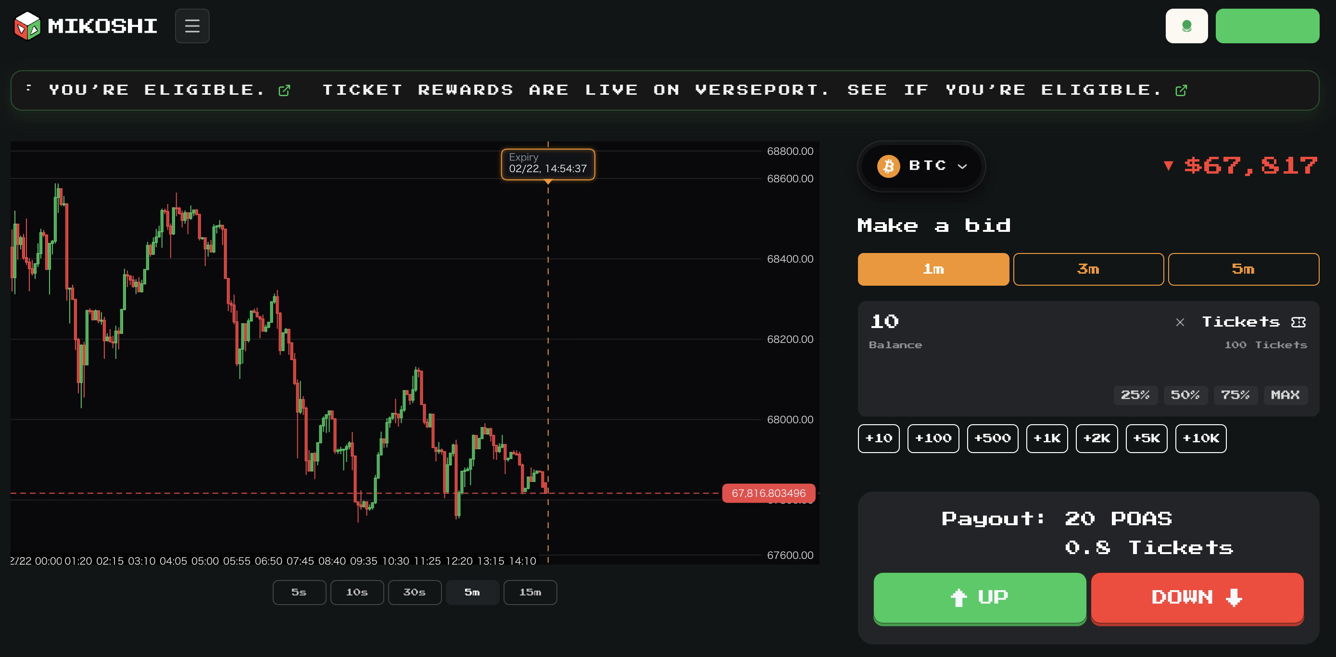Set bid amount to 50% of balance
1336x657 pixels.
(1185, 395)
